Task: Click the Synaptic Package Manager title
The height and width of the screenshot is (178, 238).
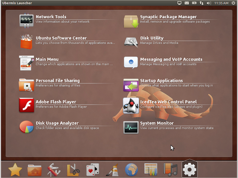Action: [x=168, y=17]
